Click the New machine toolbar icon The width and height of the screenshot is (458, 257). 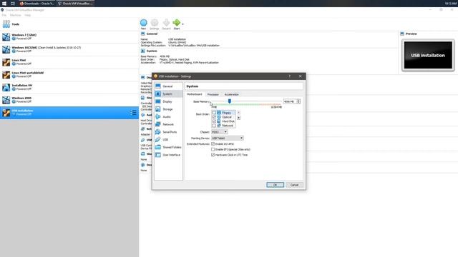coord(143,24)
